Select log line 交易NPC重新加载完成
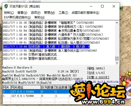This screenshot has height=106, width=131. pos(32,54)
